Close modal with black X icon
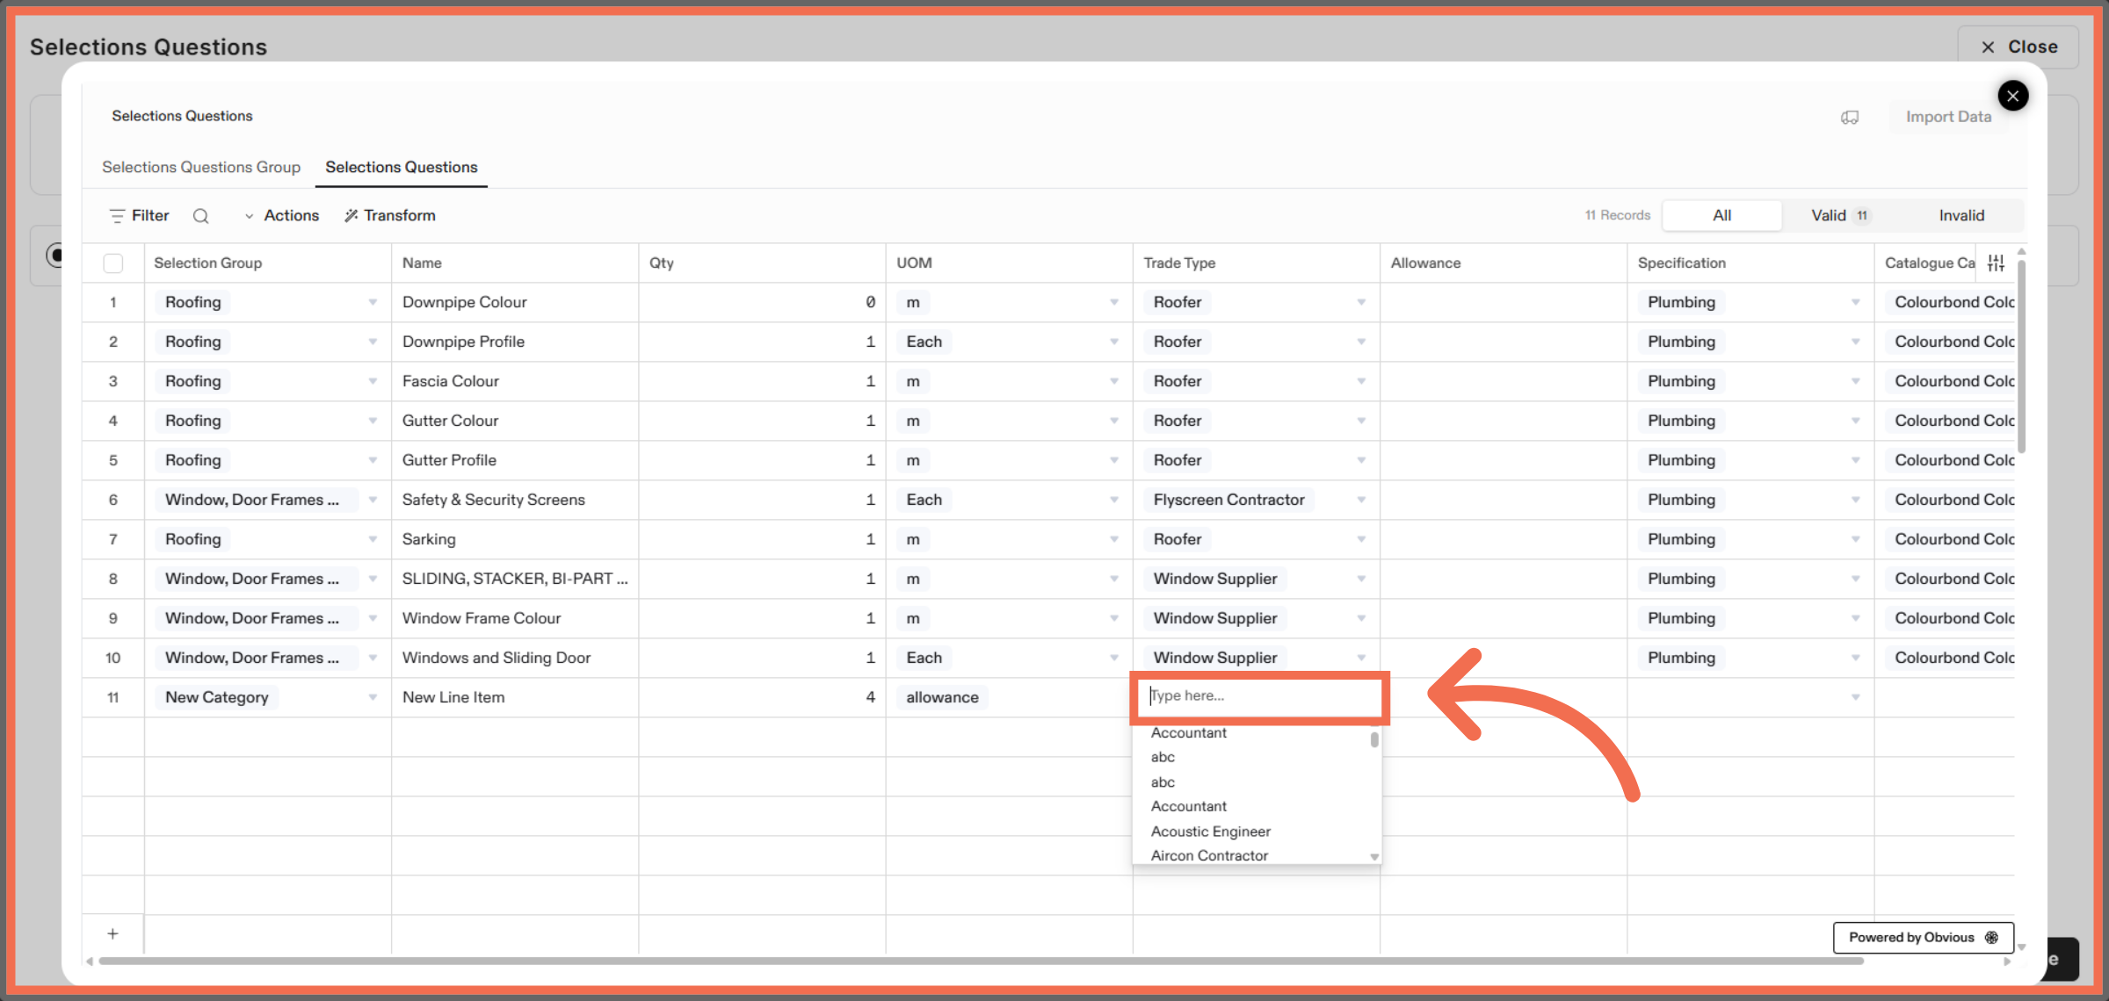Image resolution: width=2109 pixels, height=1001 pixels. click(2012, 96)
